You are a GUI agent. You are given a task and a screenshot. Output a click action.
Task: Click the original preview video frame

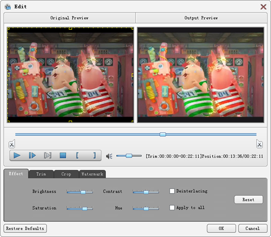tap(70, 75)
